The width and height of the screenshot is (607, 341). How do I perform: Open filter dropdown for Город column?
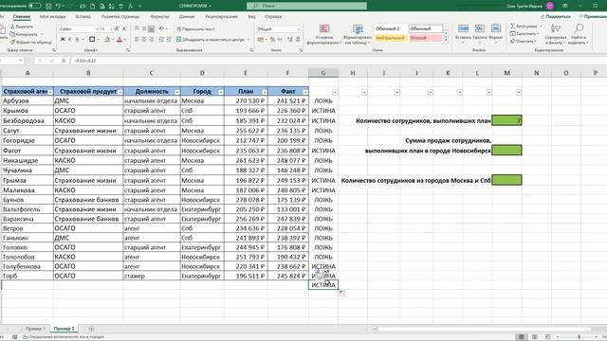(x=221, y=92)
